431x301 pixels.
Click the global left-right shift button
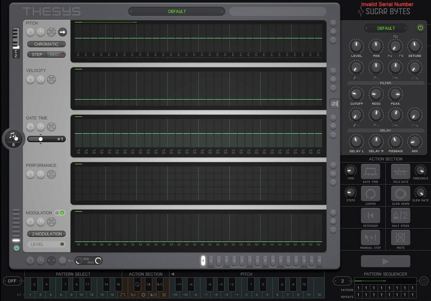pos(51,261)
